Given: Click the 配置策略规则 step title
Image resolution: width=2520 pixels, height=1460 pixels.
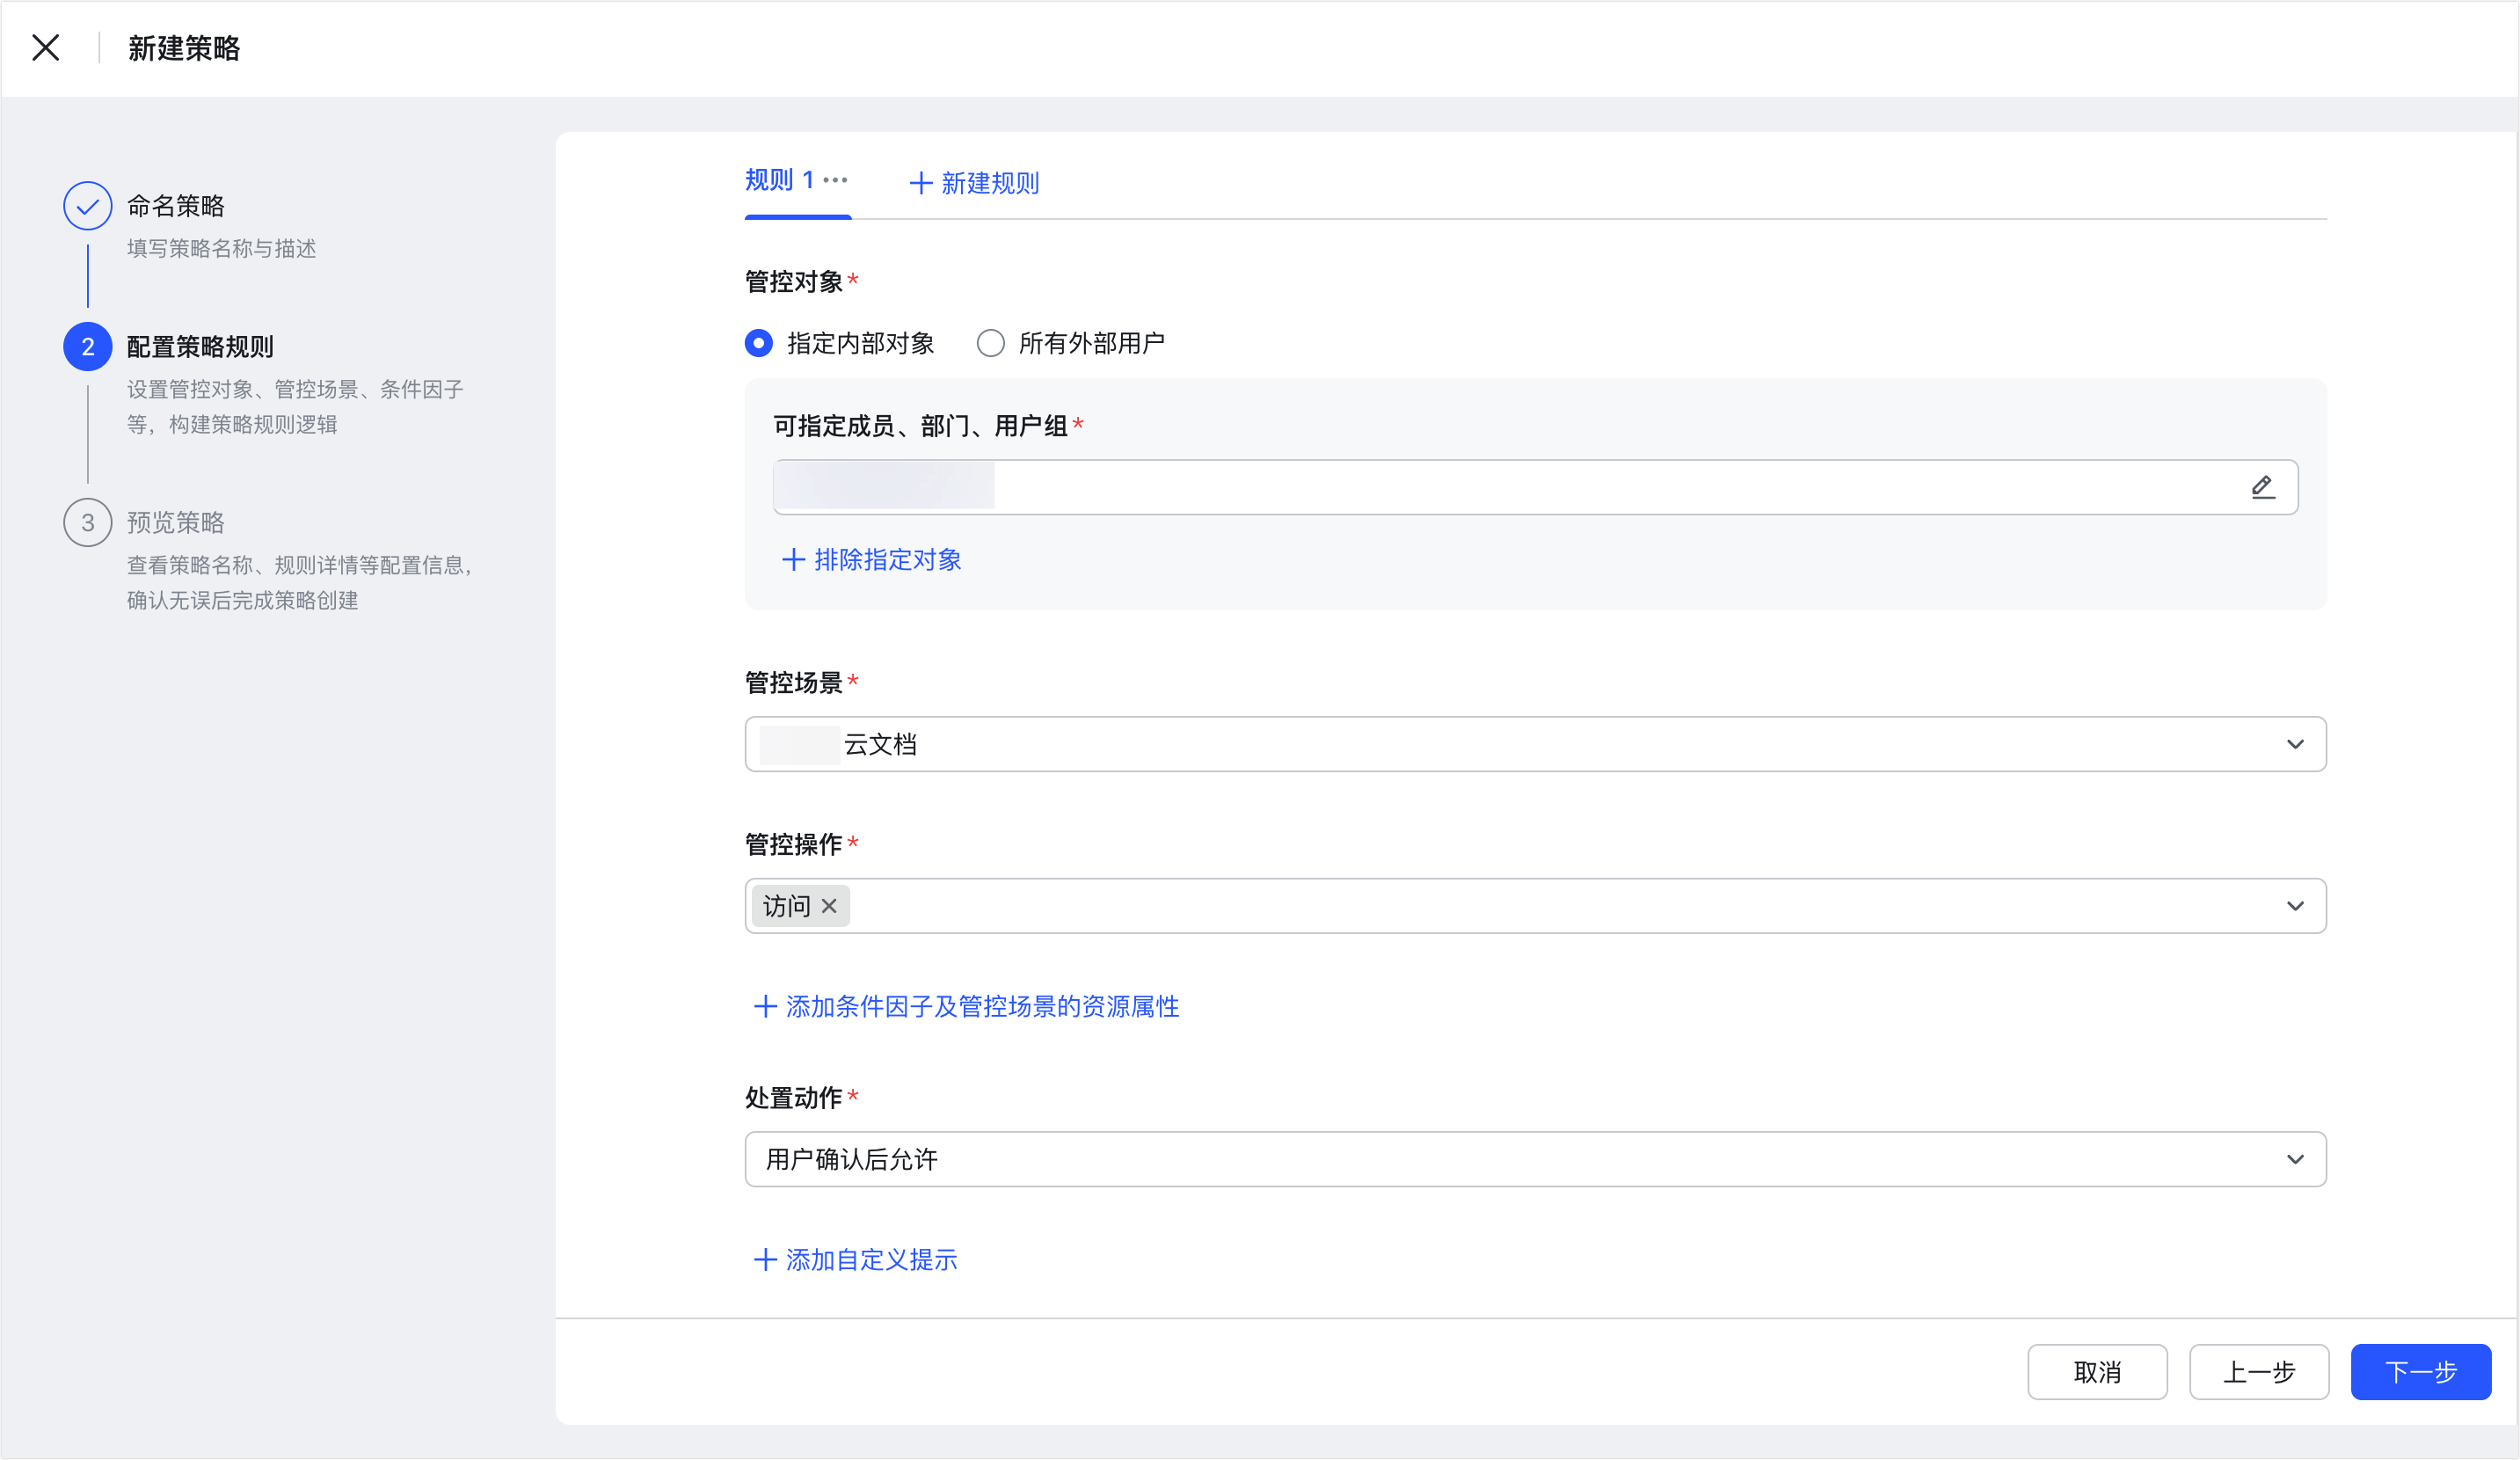Looking at the screenshot, I should pos(200,347).
